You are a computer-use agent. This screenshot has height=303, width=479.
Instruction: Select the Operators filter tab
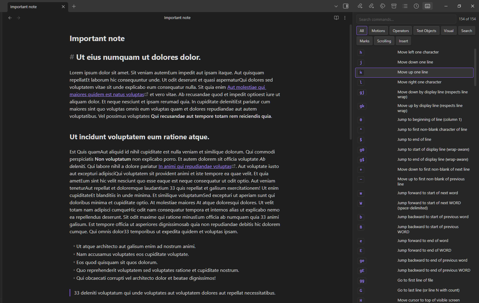coord(401,31)
